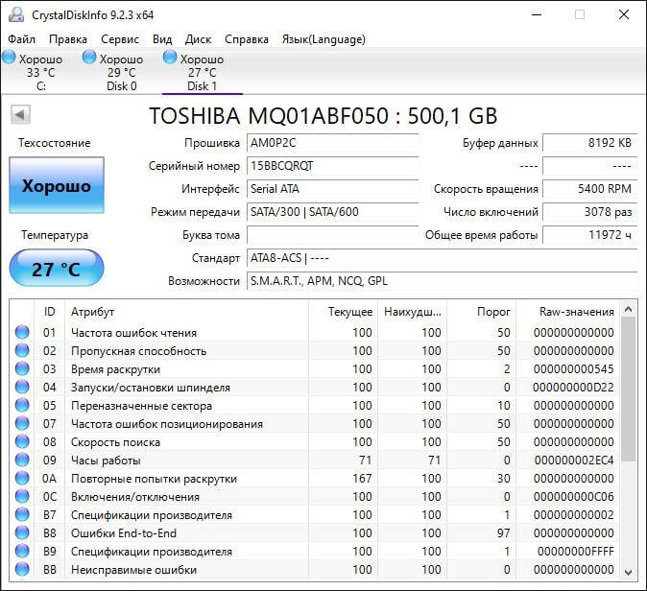Image resolution: width=647 pixels, height=591 pixels.
Task: Open the Диск menu
Action: point(199,39)
